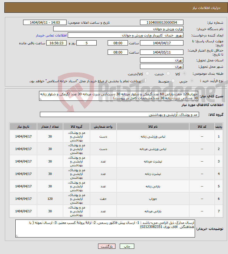228x254 pixels.
Task: Click the date in بارانی مردانه row
Action: coord(23,211)
